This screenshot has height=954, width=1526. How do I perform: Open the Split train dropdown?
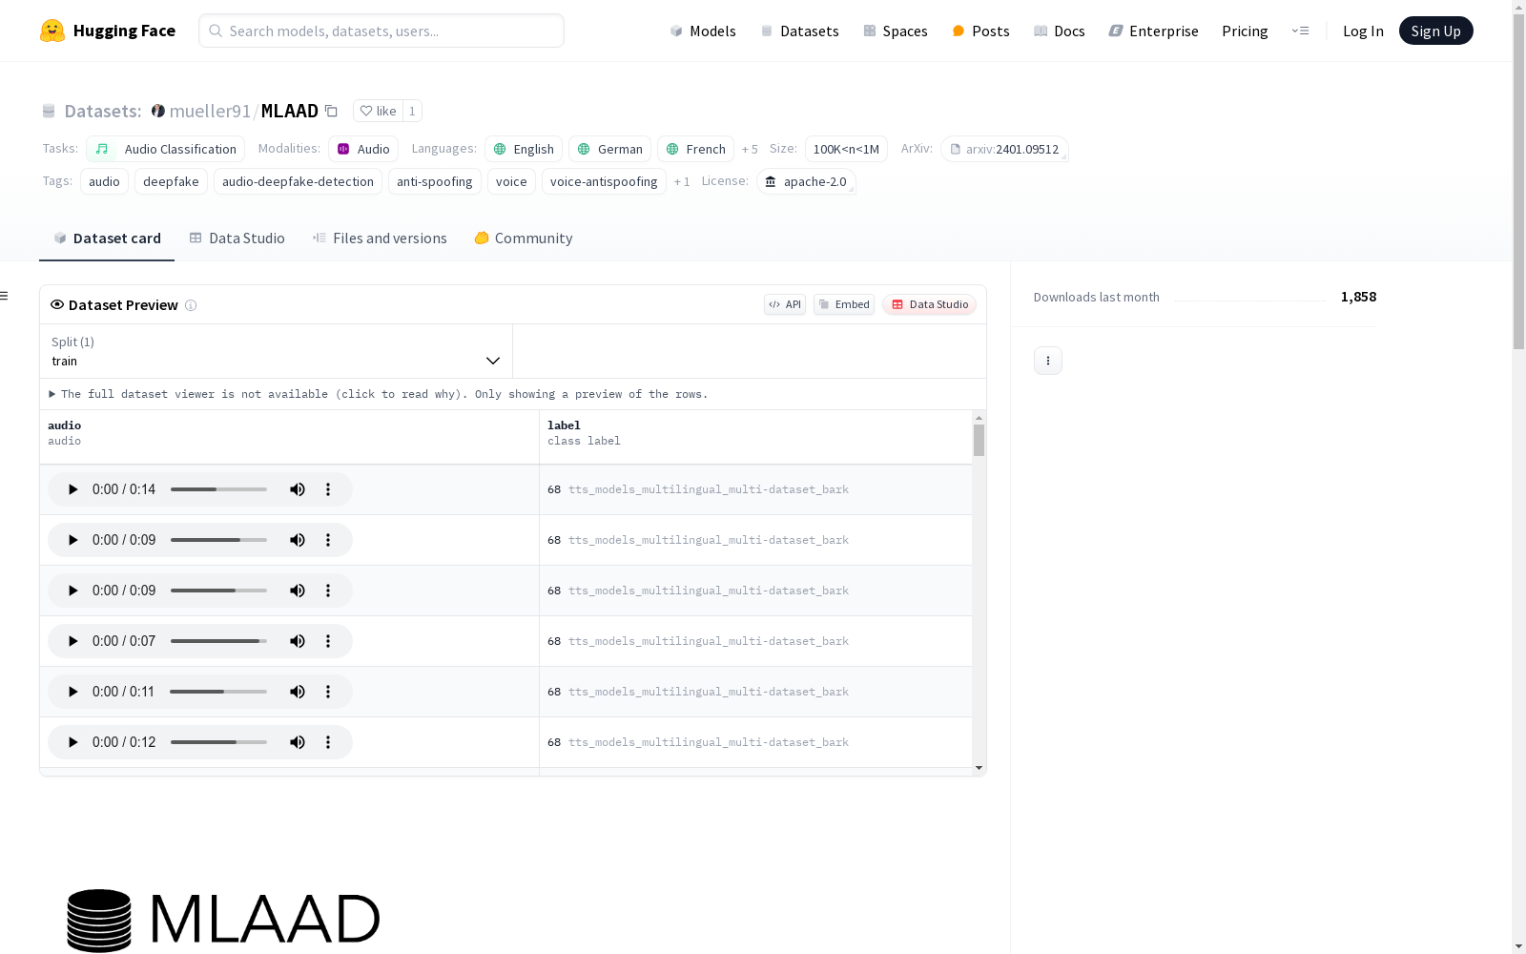click(x=277, y=351)
